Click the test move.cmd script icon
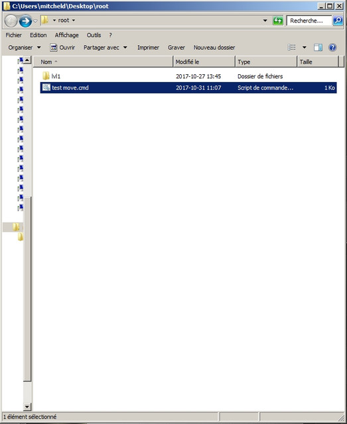Image resolution: width=347 pixels, height=424 pixels. tap(46, 87)
